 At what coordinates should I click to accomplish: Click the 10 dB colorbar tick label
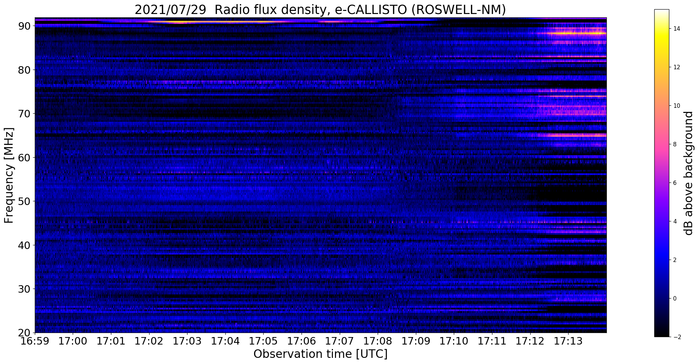coord(676,106)
